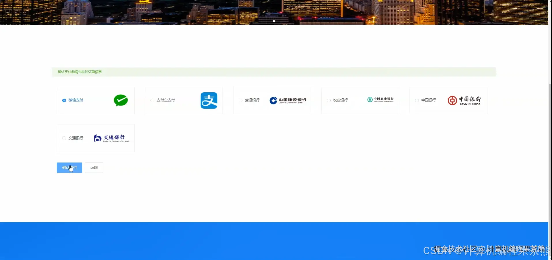Click the 返回 back button
The width and height of the screenshot is (552, 260).
(94, 167)
